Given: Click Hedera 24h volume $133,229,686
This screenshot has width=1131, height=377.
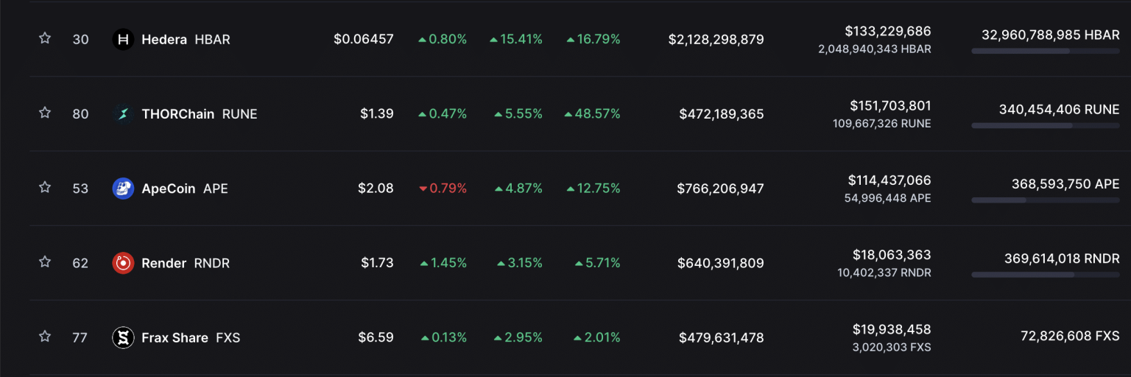Looking at the screenshot, I should click(x=887, y=32).
